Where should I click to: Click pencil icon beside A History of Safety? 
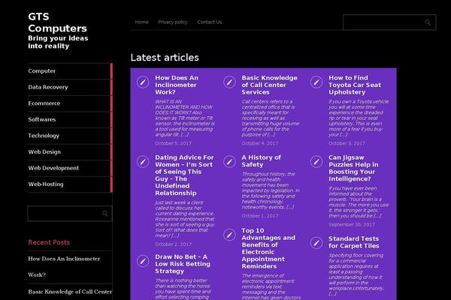[229, 162]
